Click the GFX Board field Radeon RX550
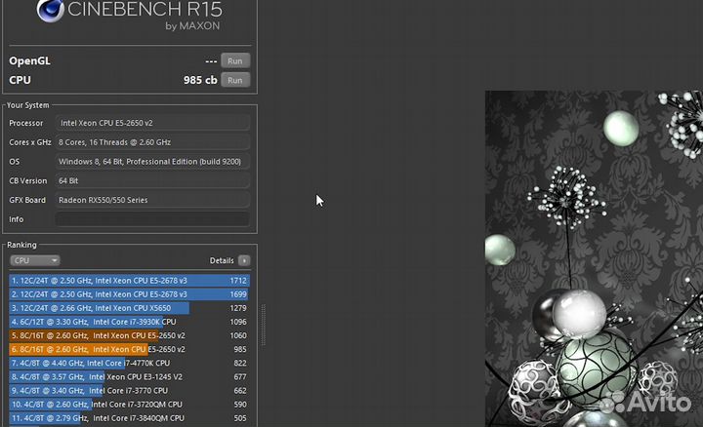Viewport: 703px width, 427px height. tap(152, 200)
